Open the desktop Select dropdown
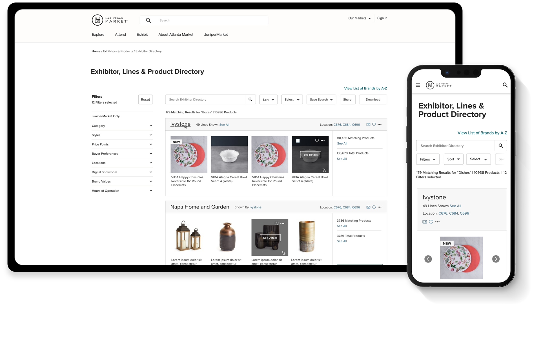541x339 pixels. tap(292, 100)
